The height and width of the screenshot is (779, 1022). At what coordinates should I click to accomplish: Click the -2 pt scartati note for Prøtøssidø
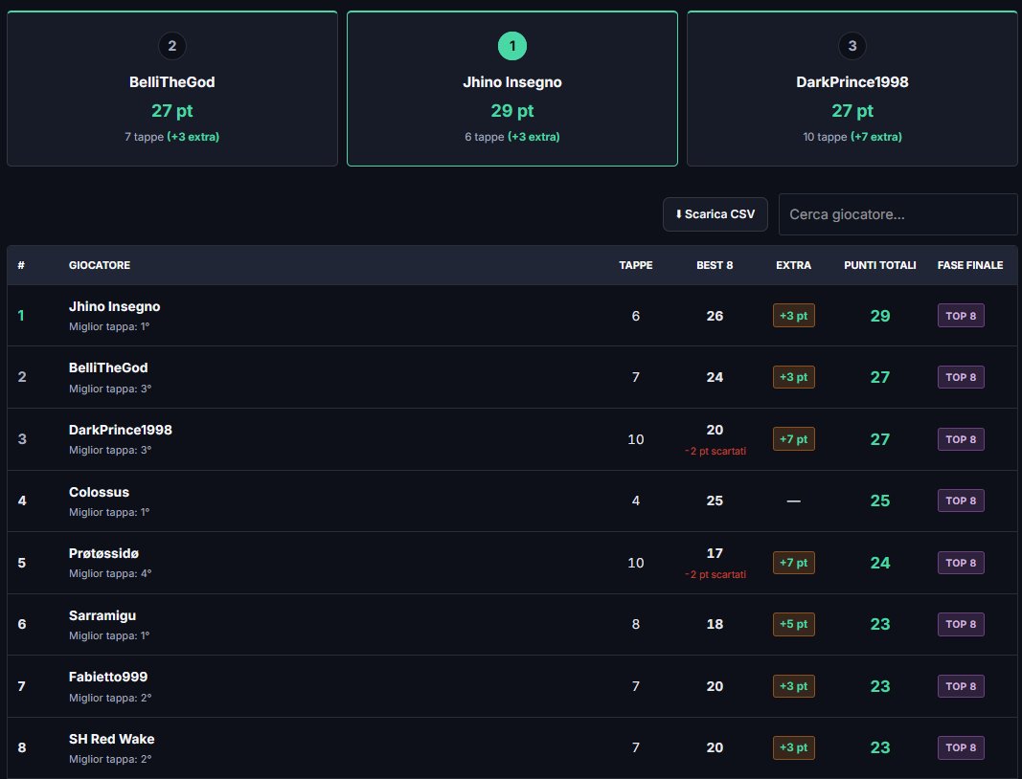(x=715, y=574)
